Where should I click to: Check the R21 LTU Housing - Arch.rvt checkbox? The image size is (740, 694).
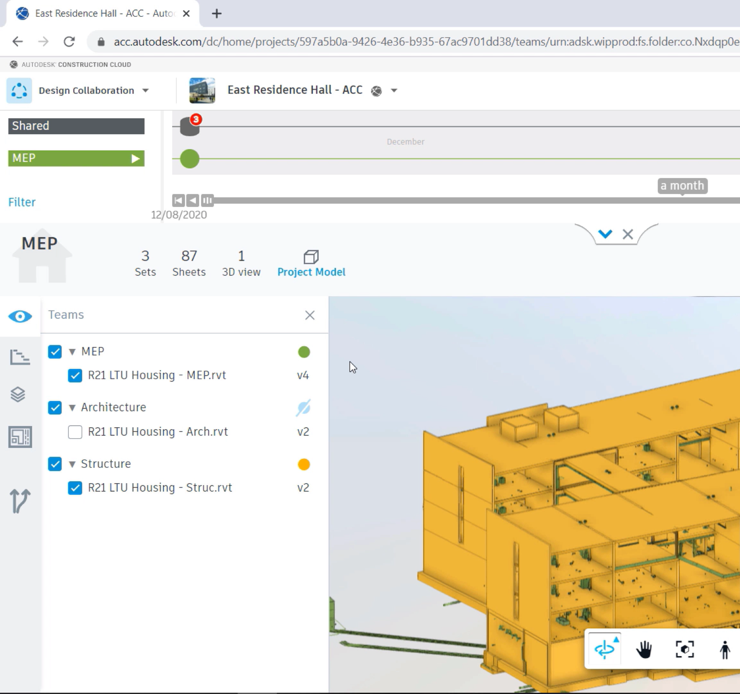pos(75,432)
